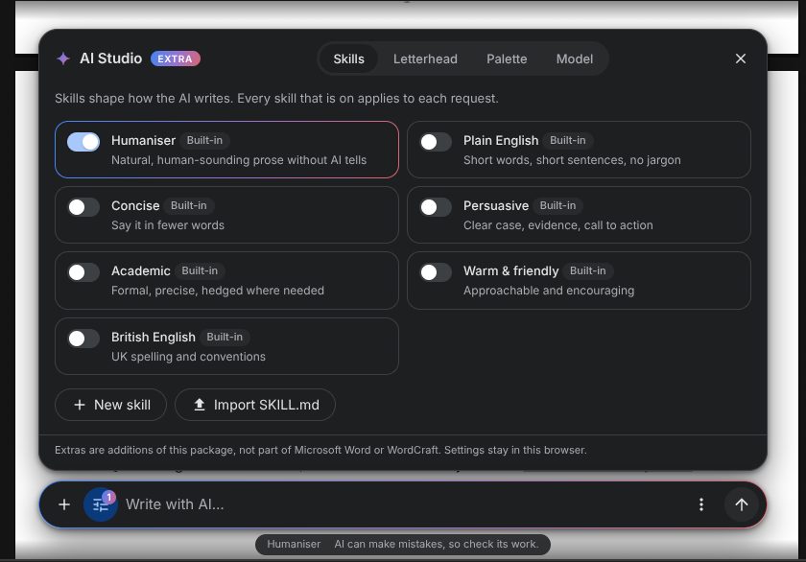Create a New skill
806x562 pixels.
tap(110, 405)
